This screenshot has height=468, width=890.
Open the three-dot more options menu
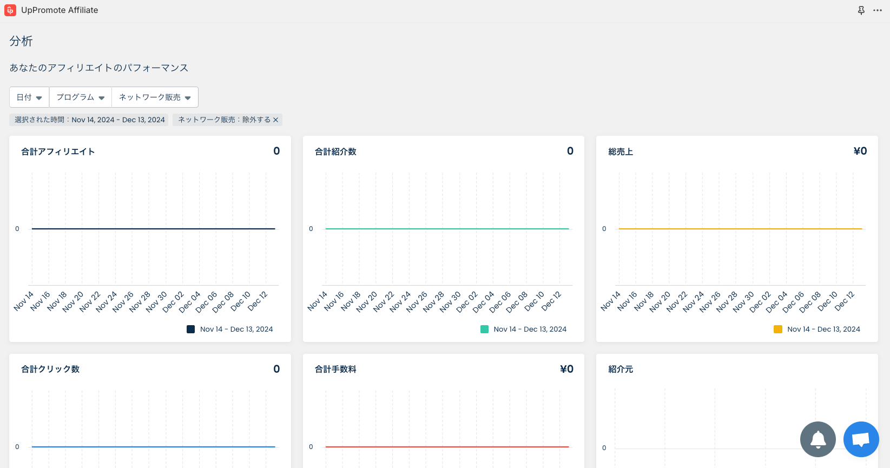point(878,10)
